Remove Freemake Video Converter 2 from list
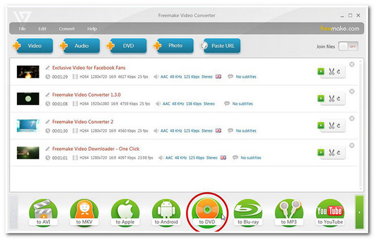 [x=352, y=118]
